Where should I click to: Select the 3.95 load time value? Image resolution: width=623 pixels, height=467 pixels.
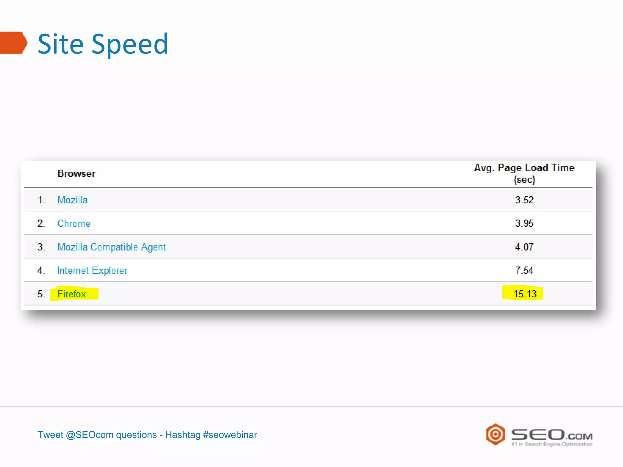pos(524,223)
